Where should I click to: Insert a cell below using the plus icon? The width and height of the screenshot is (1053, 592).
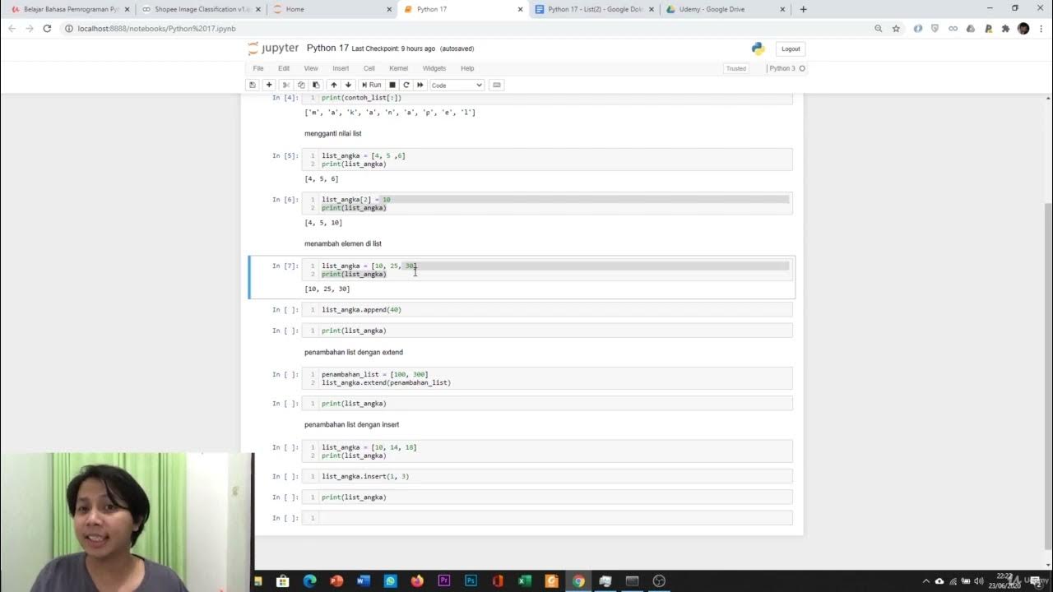tap(269, 85)
